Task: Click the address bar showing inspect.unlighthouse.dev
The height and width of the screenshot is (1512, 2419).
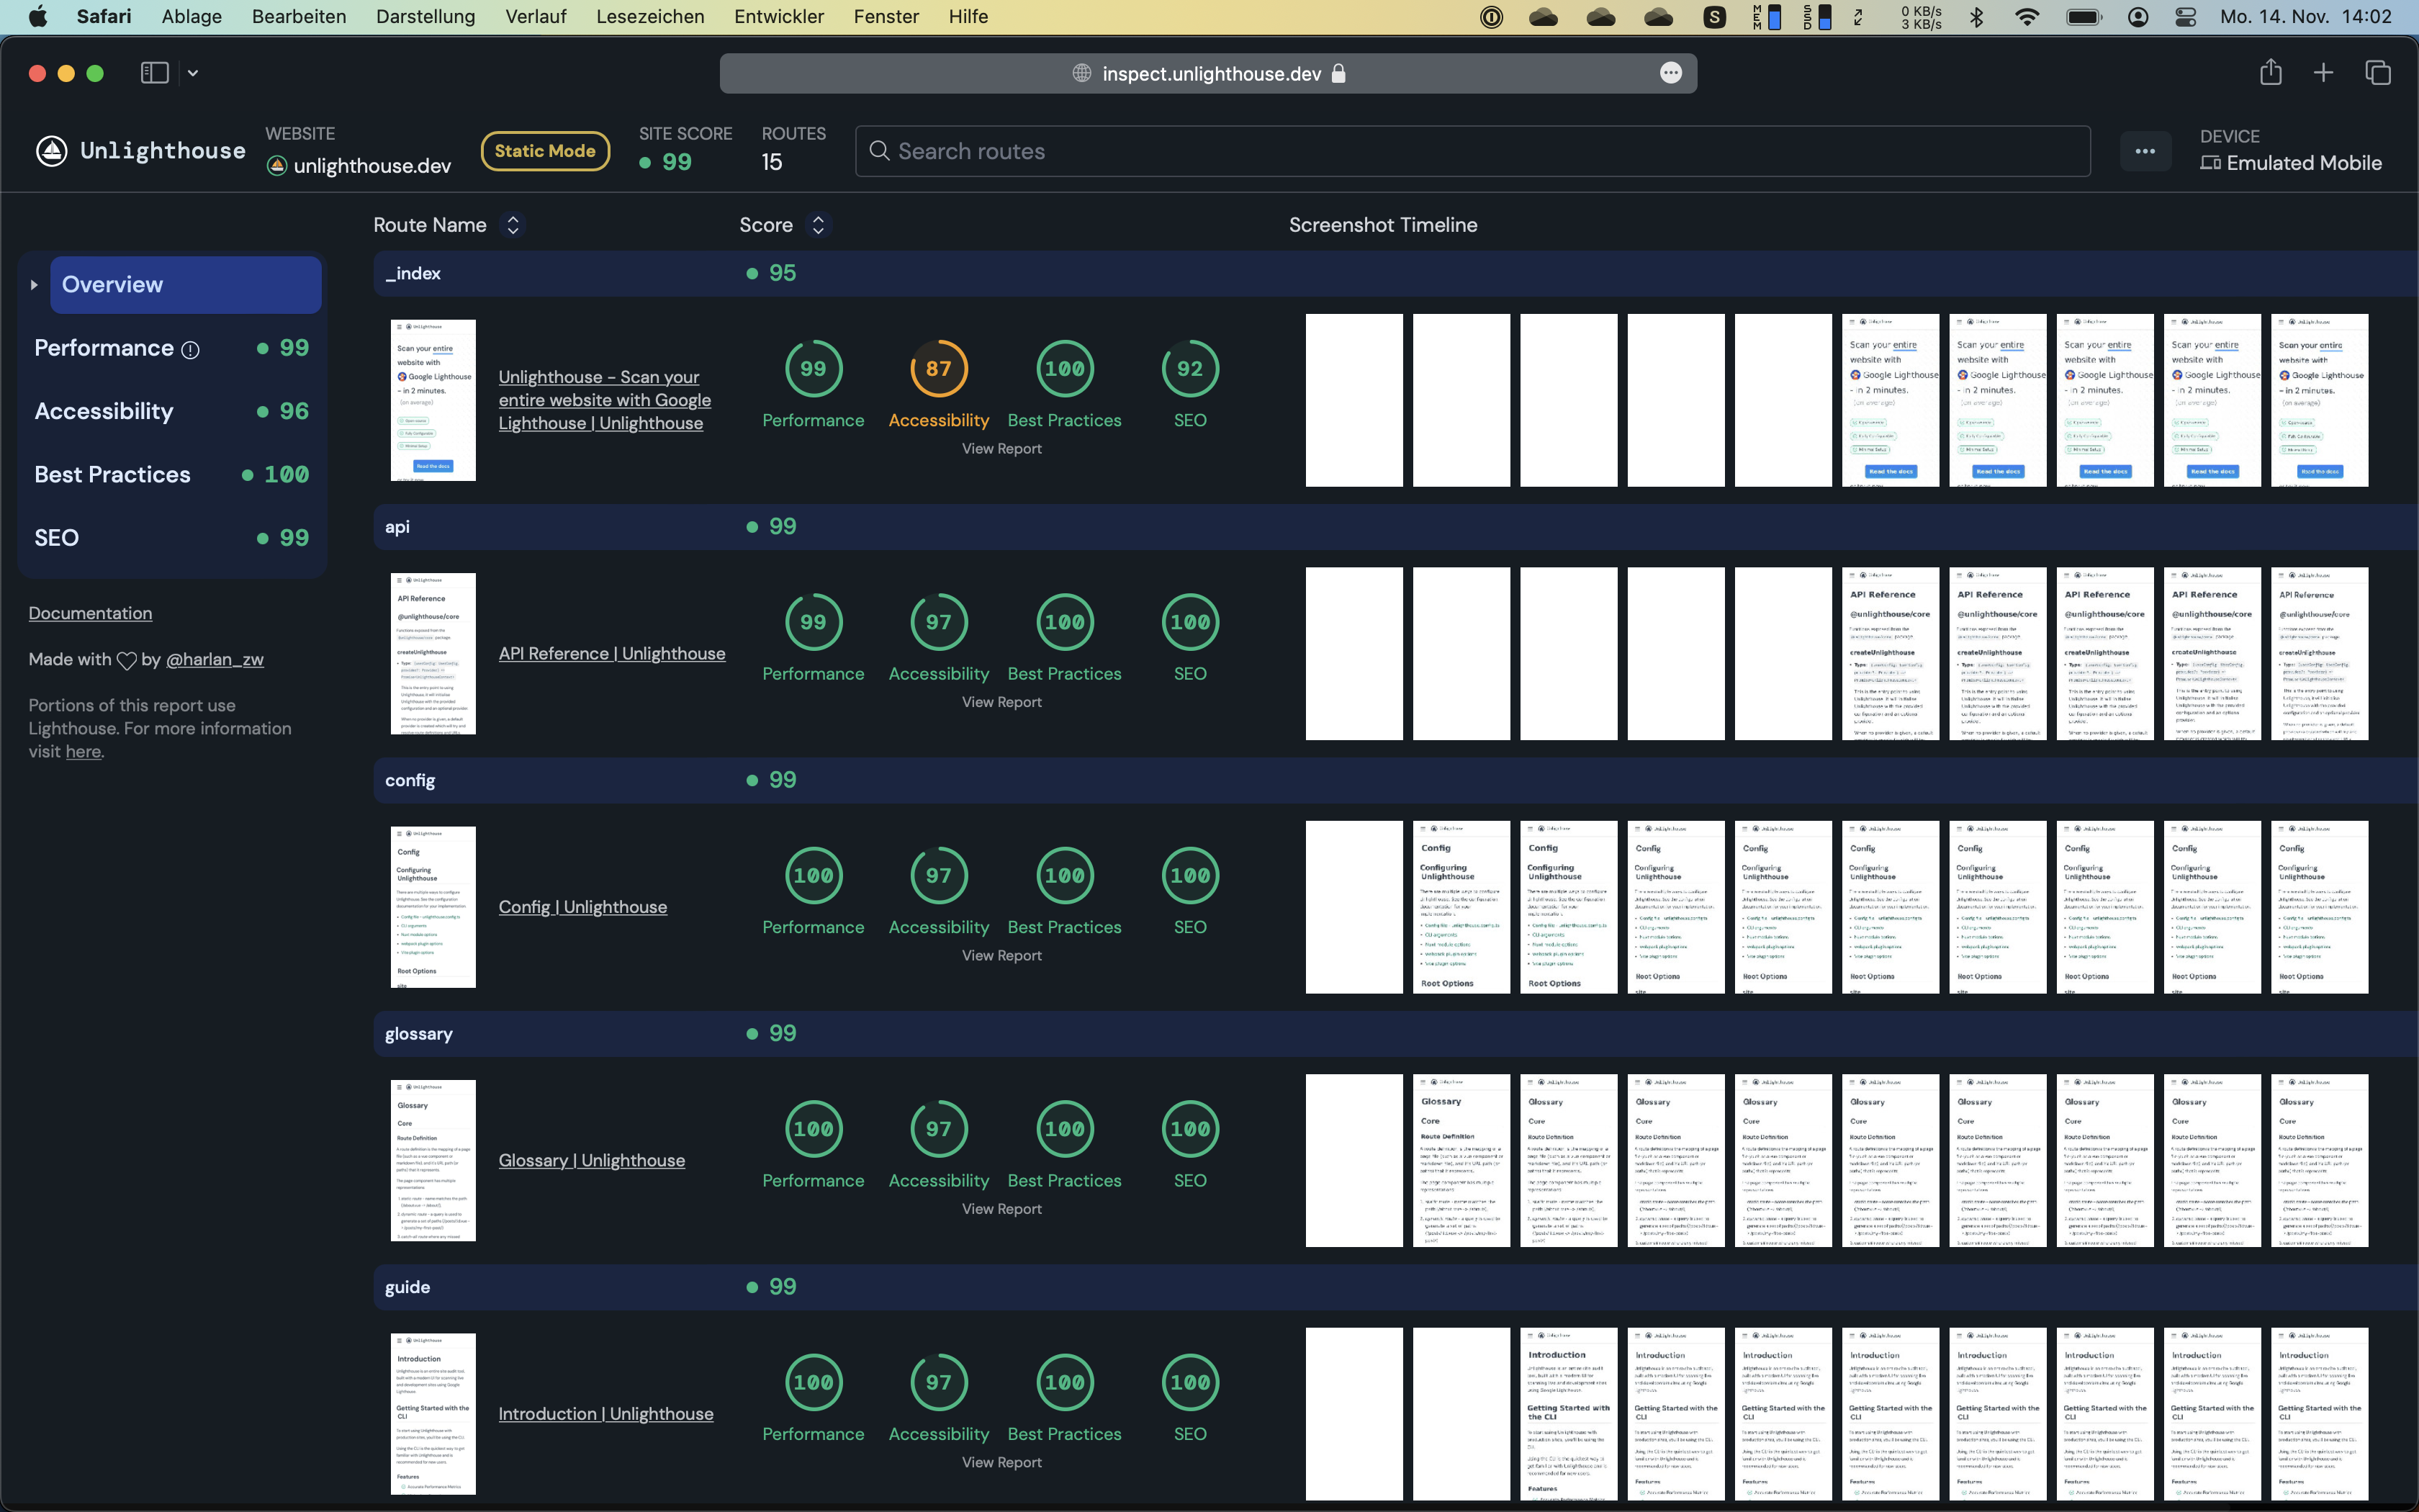Action: [x=1209, y=73]
